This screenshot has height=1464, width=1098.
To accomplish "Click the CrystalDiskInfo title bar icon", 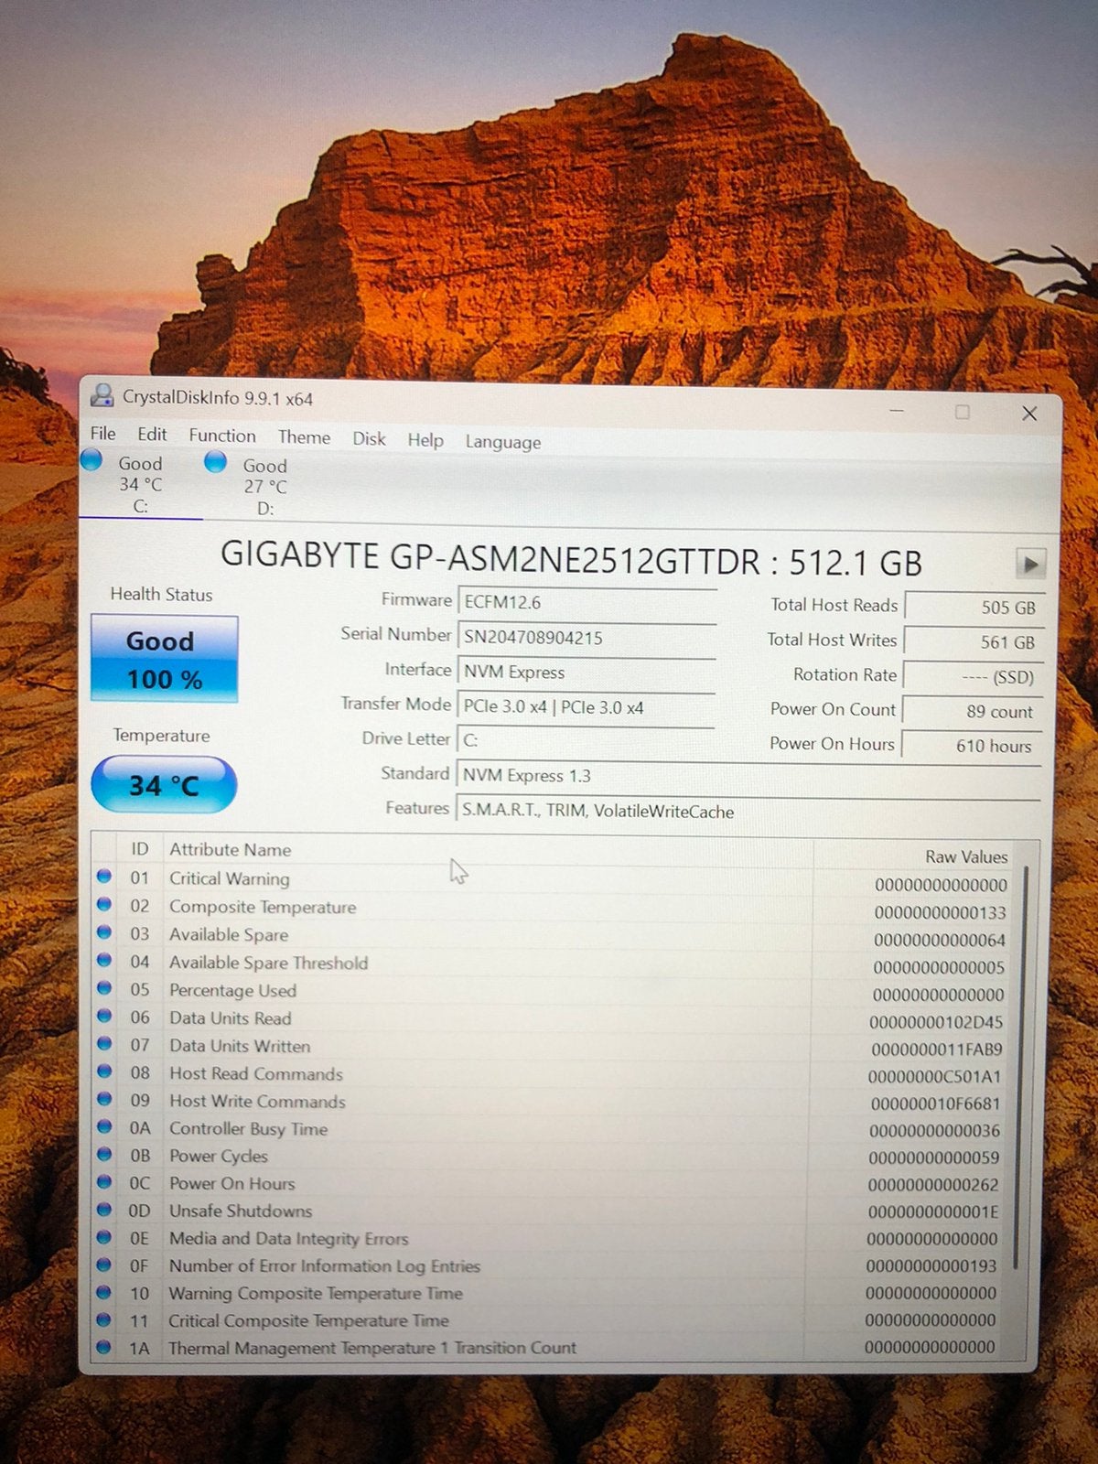I will coord(102,395).
